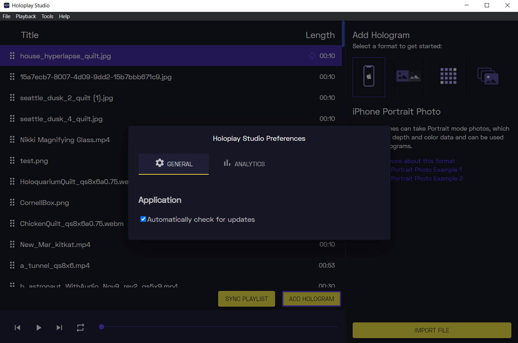Screen dimensions: 518x343
Task: Click the drag handle beside test.png
Action: [x=12, y=160]
